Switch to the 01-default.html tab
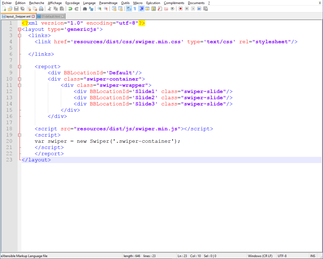The width and height of the screenshot is (323, 259). (51, 16)
